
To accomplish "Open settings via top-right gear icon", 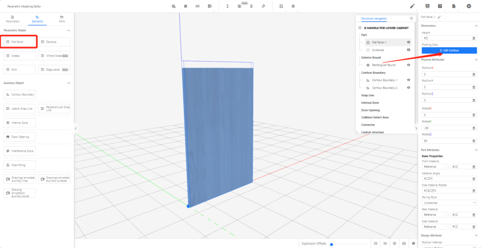I will pos(468,6).
